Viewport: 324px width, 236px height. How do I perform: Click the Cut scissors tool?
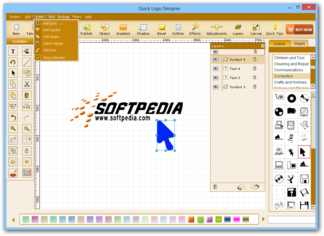click(27, 84)
